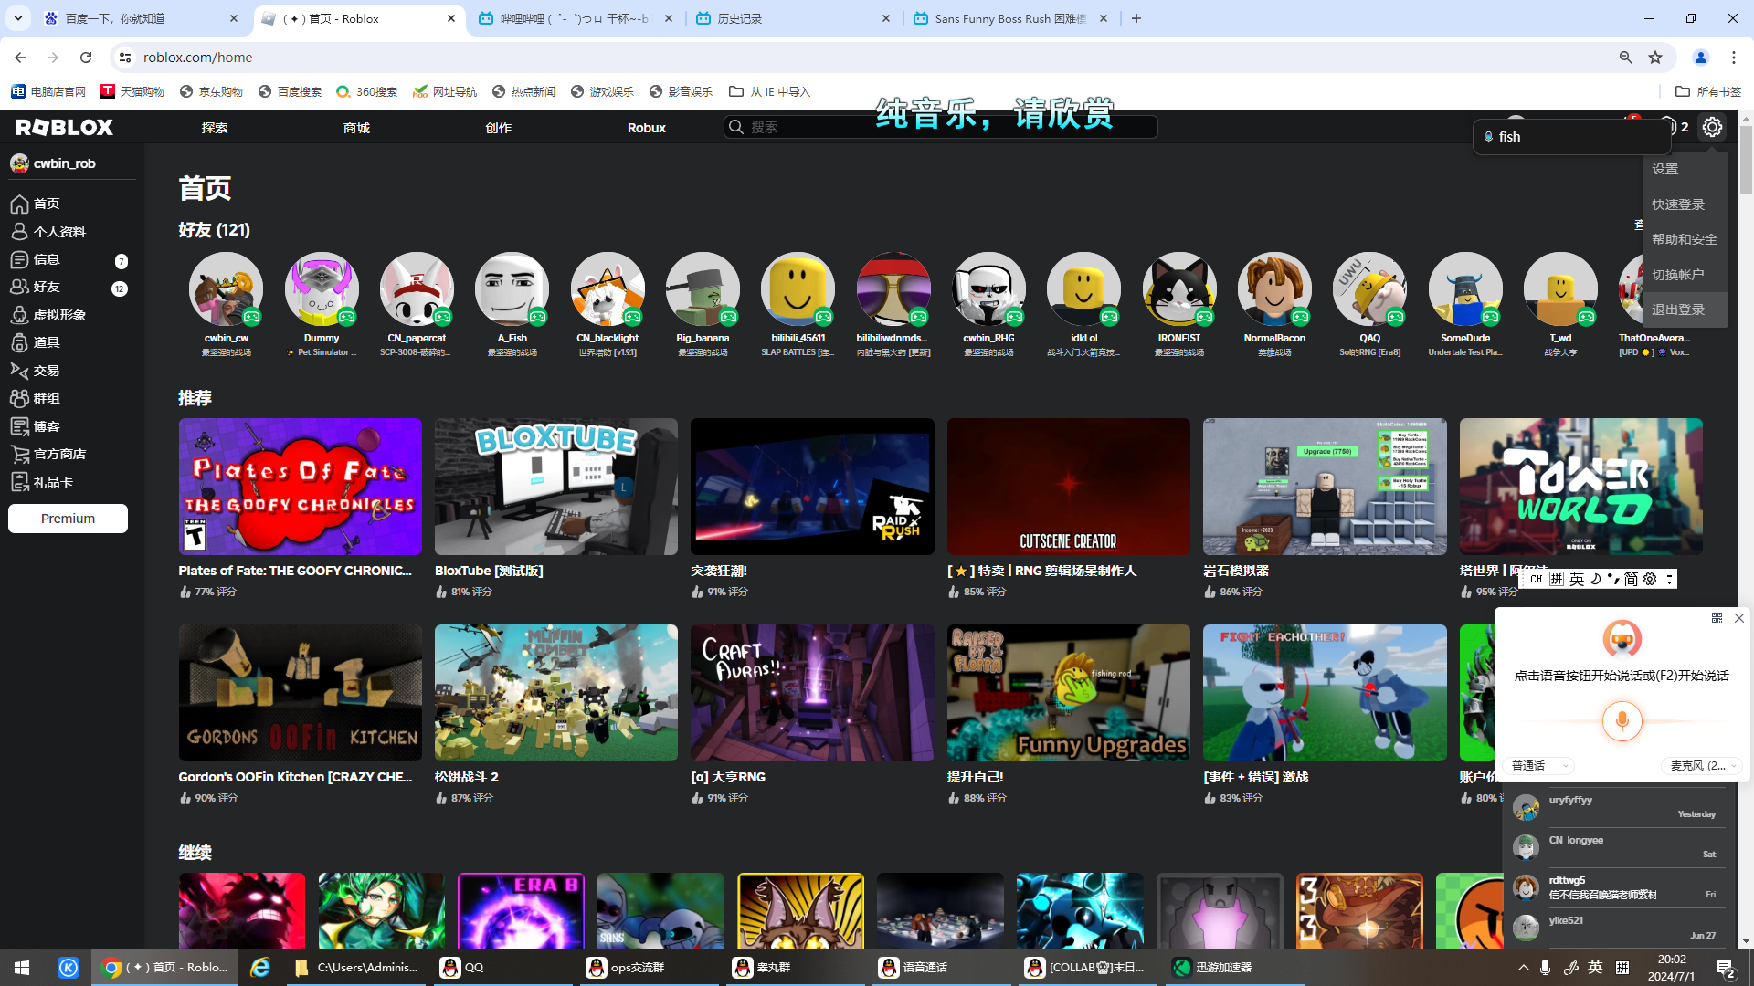View site information icon beside the URL

tap(125, 58)
